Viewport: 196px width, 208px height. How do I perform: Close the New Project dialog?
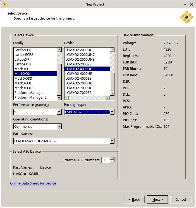coord(192,4)
